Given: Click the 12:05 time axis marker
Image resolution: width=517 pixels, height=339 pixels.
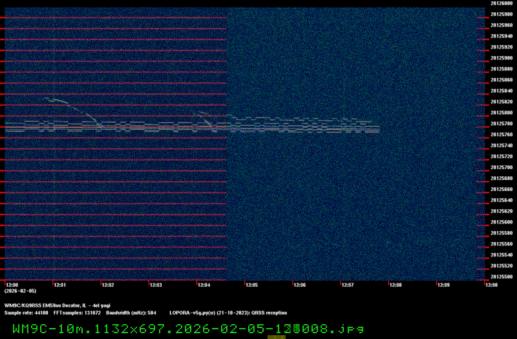Looking at the screenshot, I should [251, 285].
